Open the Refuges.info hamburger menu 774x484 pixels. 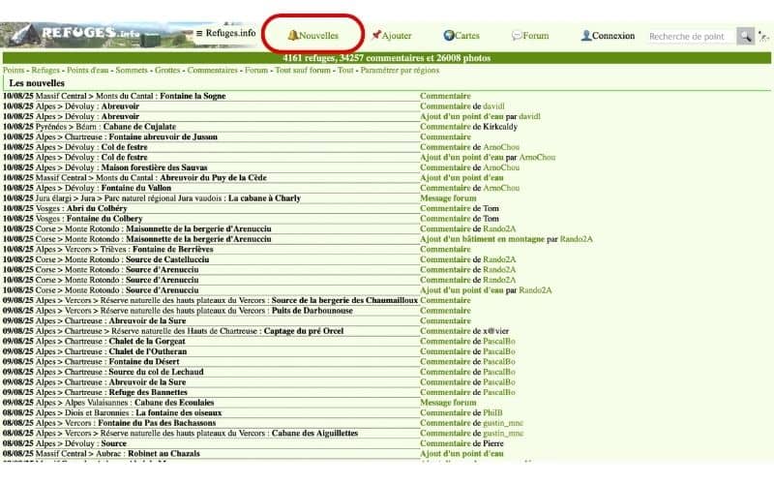tap(226, 34)
